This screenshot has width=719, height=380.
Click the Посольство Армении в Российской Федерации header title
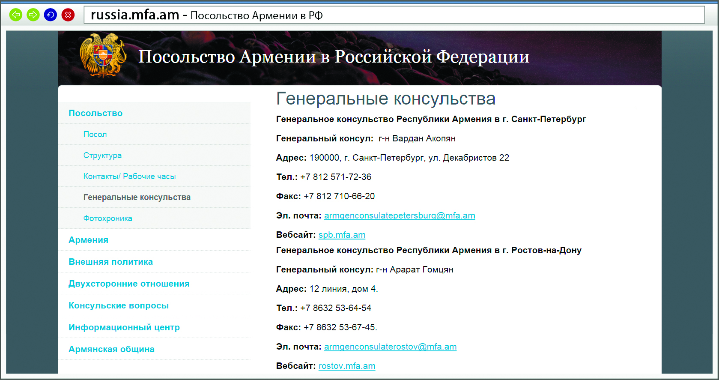click(334, 57)
